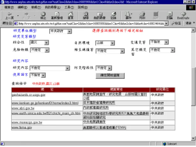Open the www.fema.gov link
This screenshot has width=196, height=147.
click(x=22, y=127)
